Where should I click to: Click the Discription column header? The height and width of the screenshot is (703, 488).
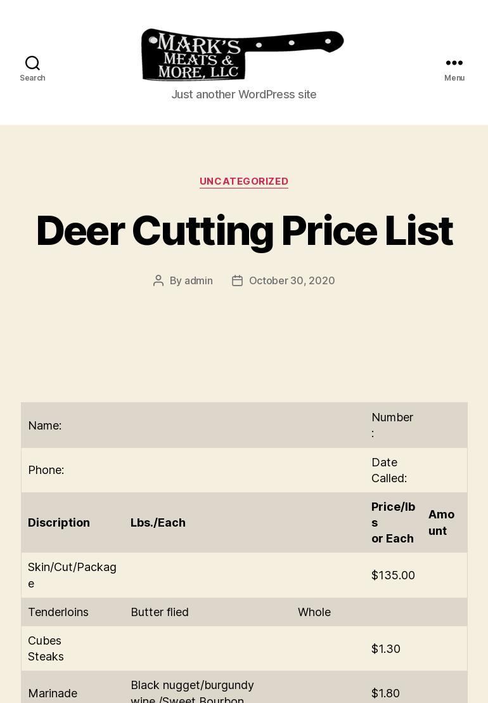[x=59, y=522]
